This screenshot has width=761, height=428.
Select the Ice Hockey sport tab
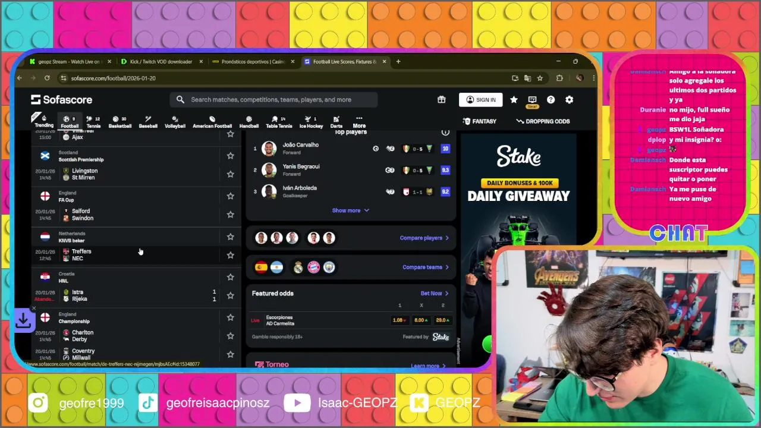[x=311, y=121]
